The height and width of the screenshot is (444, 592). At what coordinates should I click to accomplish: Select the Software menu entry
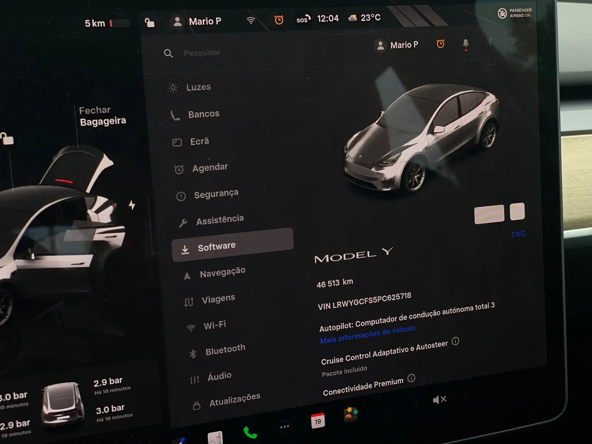(x=233, y=245)
